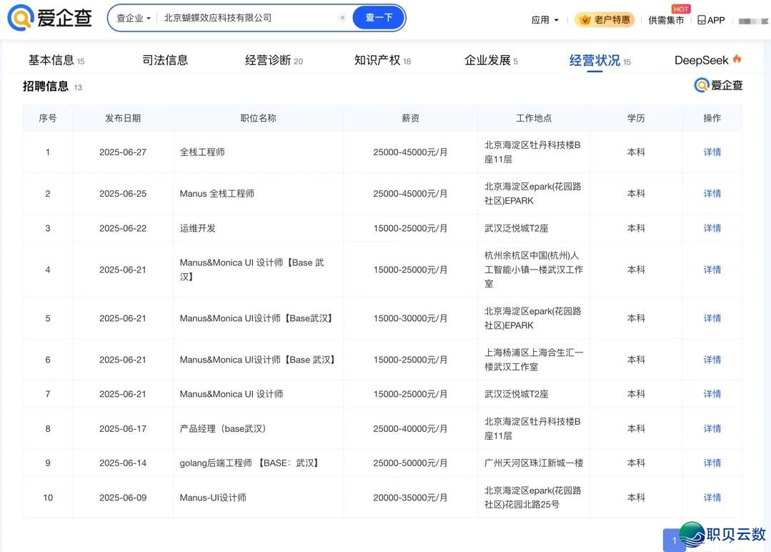The height and width of the screenshot is (552, 771).
Task: Click the 招聘信息 section heading
Action: pos(46,86)
